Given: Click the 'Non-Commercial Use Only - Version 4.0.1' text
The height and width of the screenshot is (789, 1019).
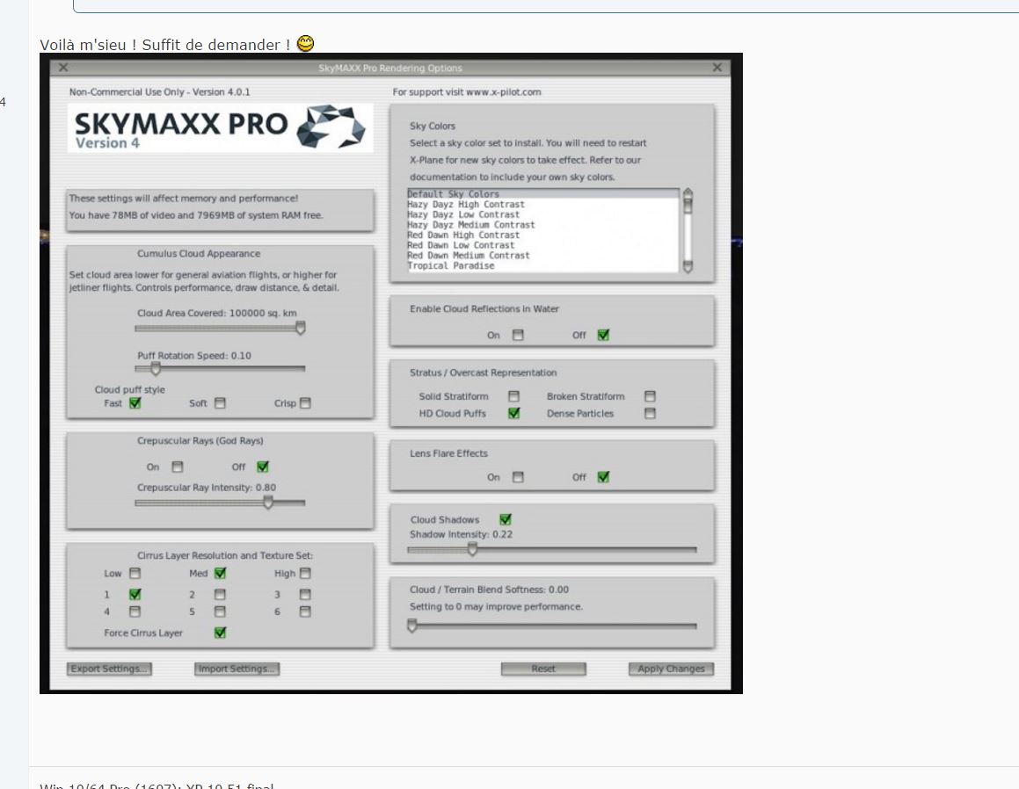Looking at the screenshot, I should click(x=160, y=92).
